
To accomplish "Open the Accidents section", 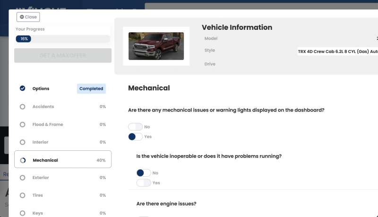I will 43,107.
